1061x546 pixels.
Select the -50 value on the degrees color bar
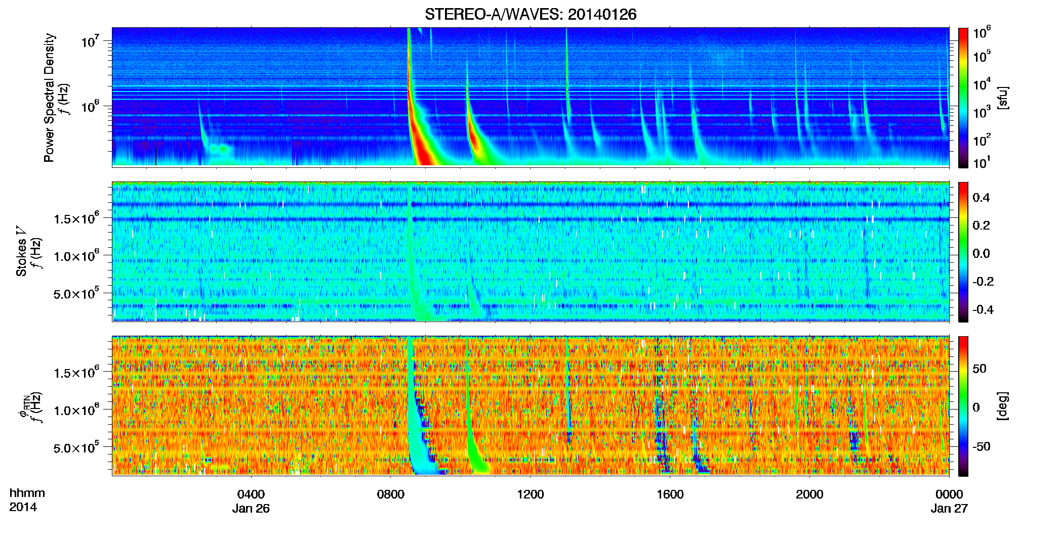pos(981,446)
